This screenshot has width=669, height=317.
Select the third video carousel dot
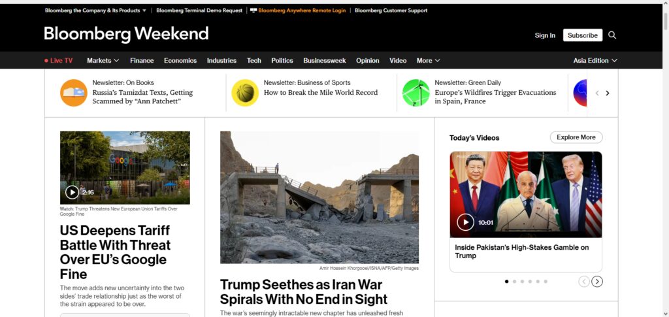[522, 282]
